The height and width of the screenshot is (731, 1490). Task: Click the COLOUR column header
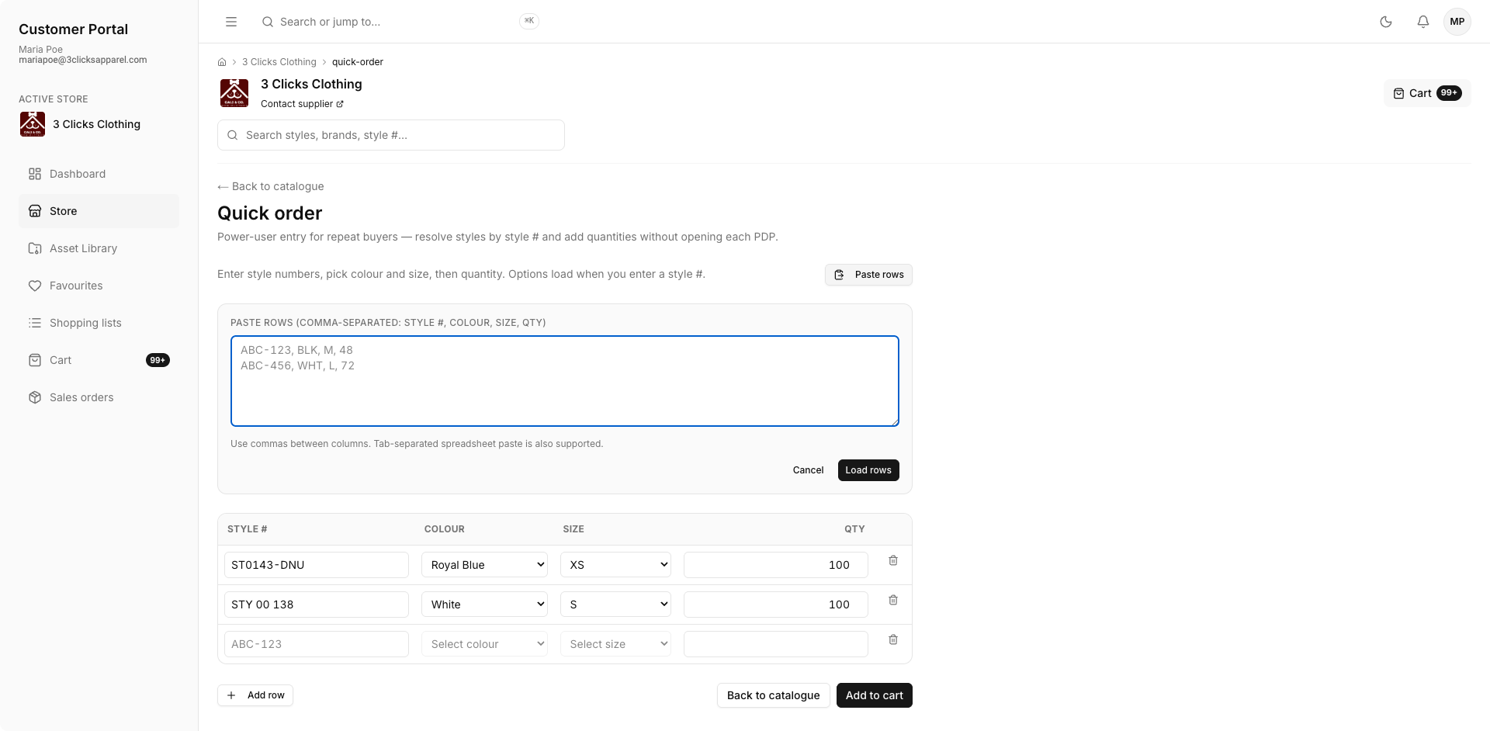[x=445, y=529]
